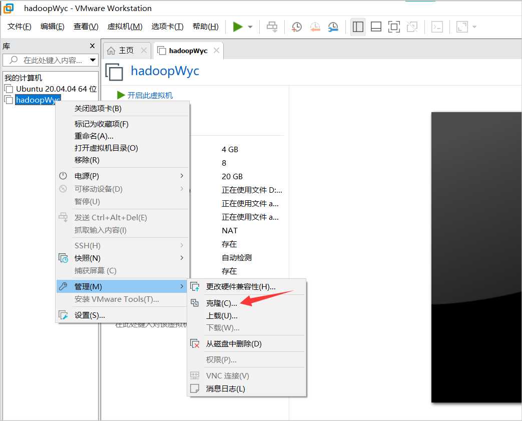Expand the 快照(N) submenu
This screenshot has width=522, height=421.
tap(123, 258)
